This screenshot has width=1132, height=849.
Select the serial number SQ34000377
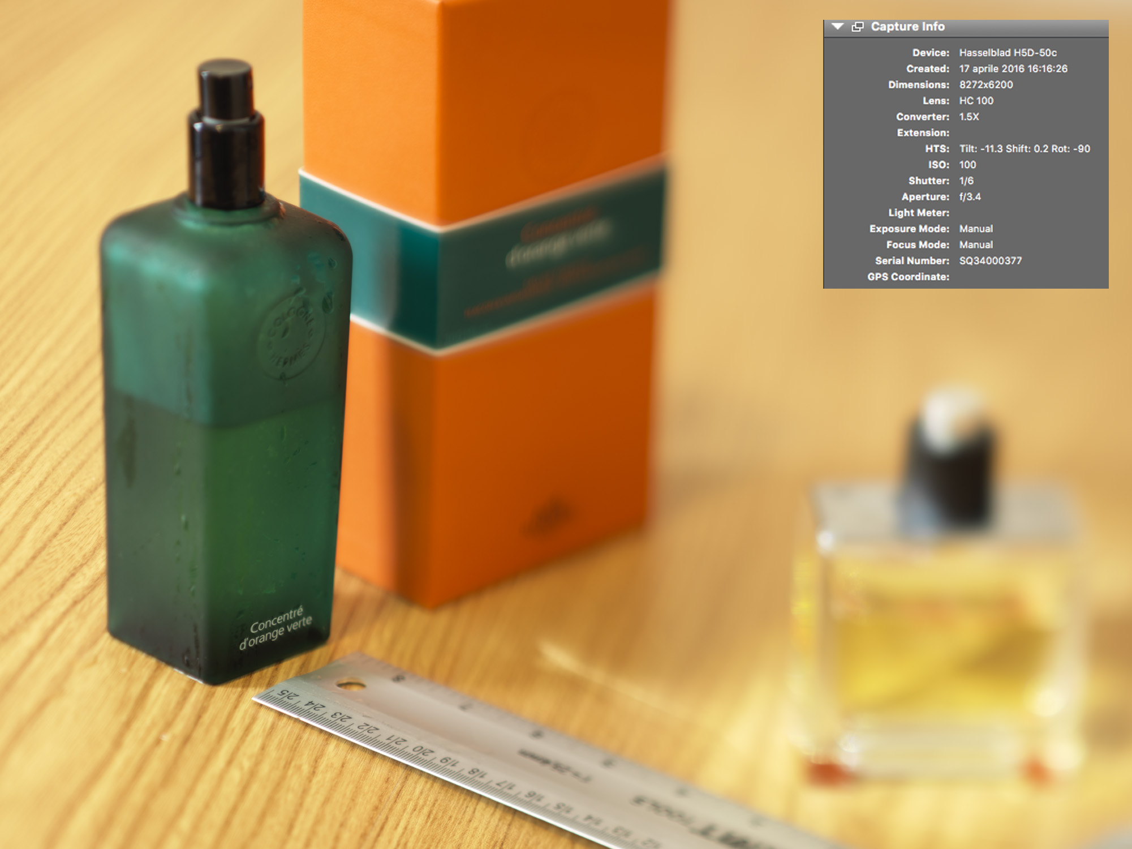[x=990, y=261]
